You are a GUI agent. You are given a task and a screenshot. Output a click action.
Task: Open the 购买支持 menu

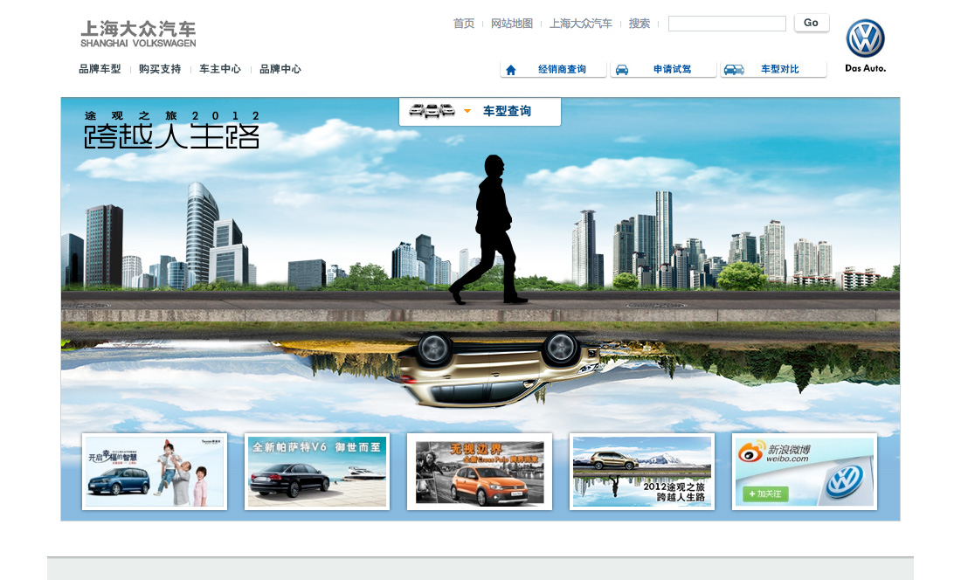(x=160, y=69)
